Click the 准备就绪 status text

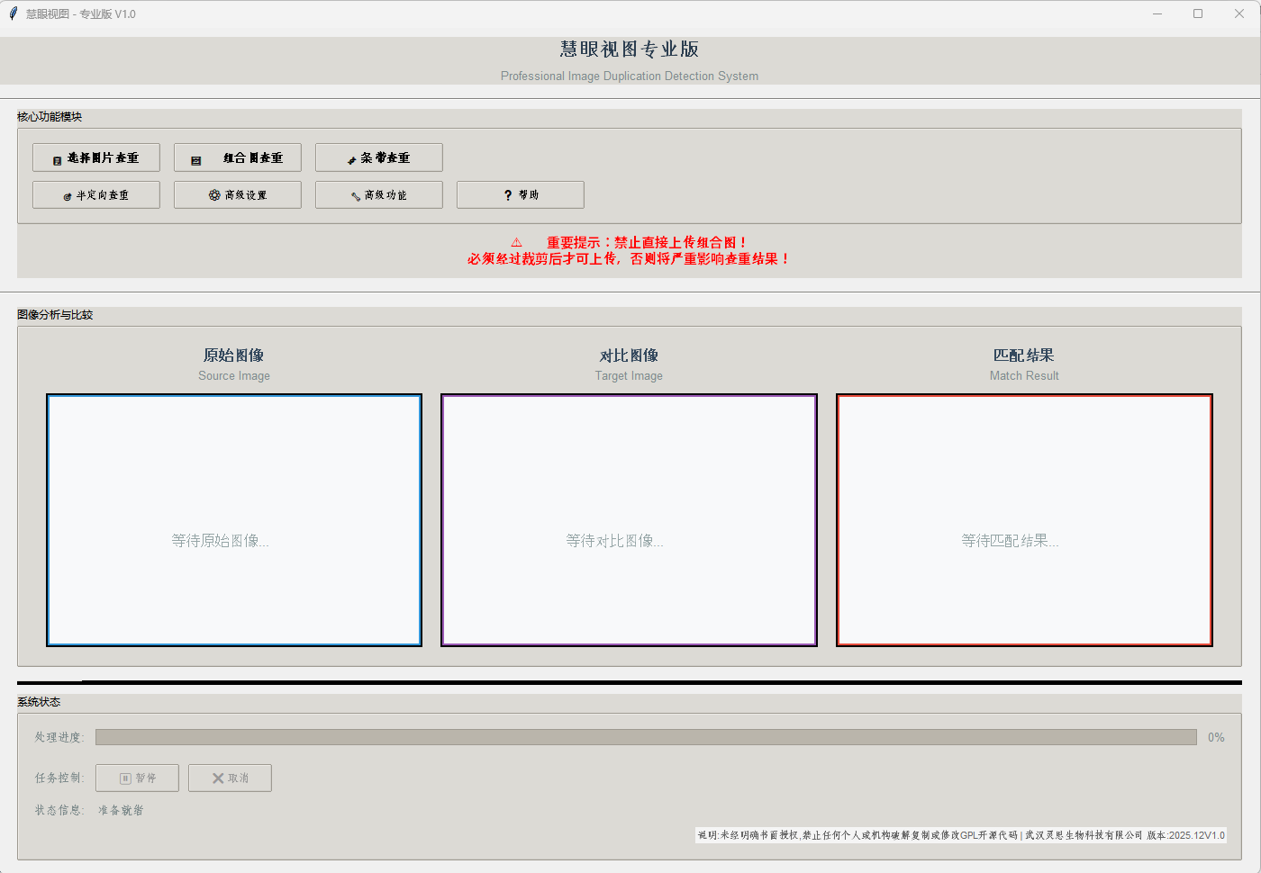point(121,811)
